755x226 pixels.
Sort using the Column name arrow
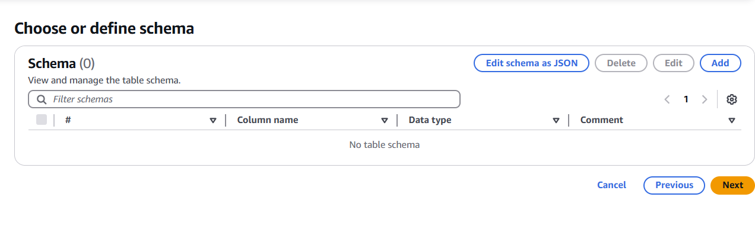385,120
